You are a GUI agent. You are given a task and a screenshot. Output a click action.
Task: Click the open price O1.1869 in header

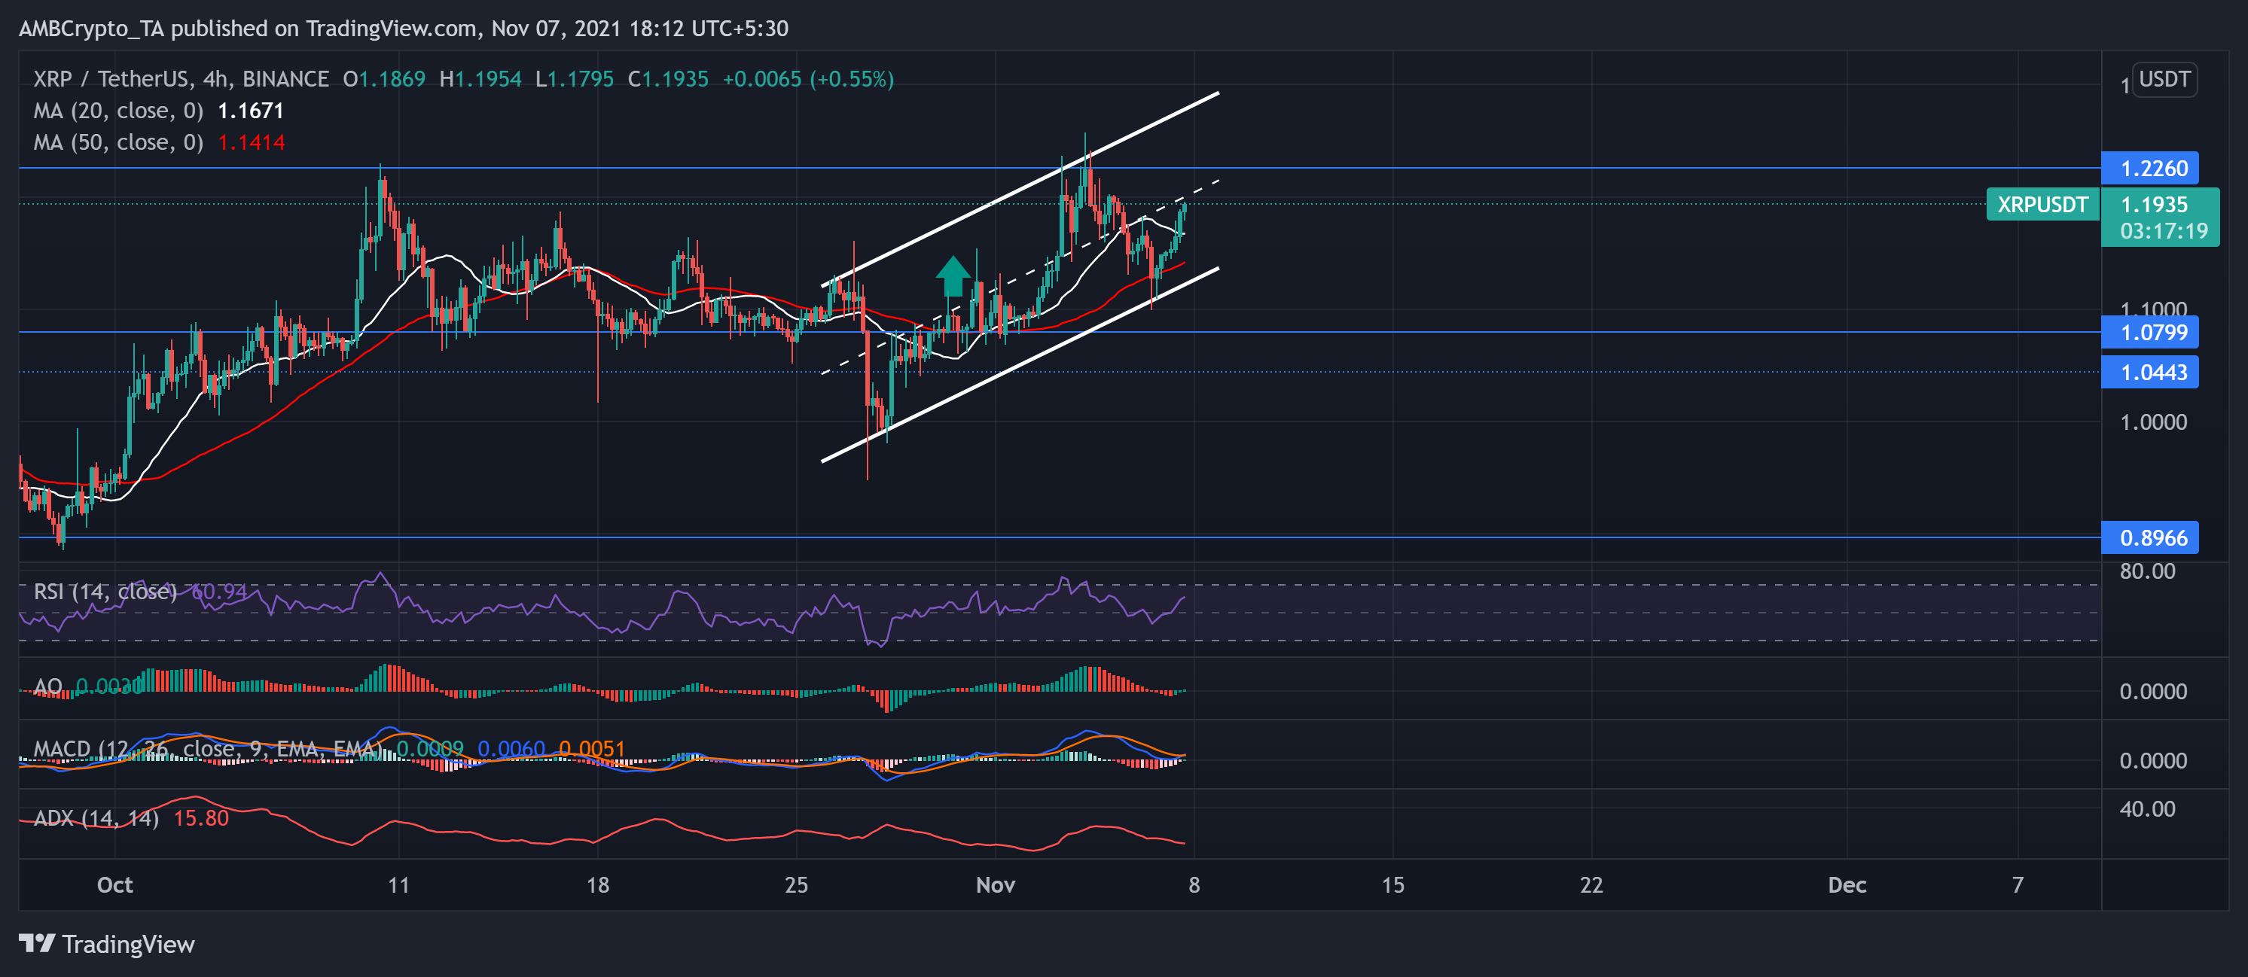pyautogui.click(x=384, y=79)
